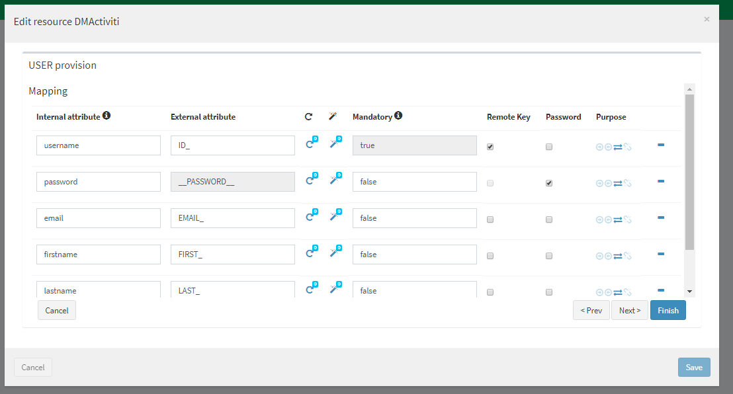
Task: Go to previous step with Prev
Action: click(x=591, y=310)
